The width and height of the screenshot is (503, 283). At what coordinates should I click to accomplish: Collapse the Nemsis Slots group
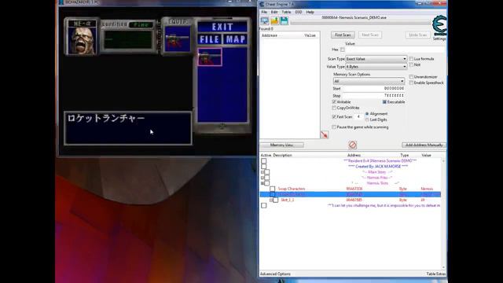pos(263,183)
